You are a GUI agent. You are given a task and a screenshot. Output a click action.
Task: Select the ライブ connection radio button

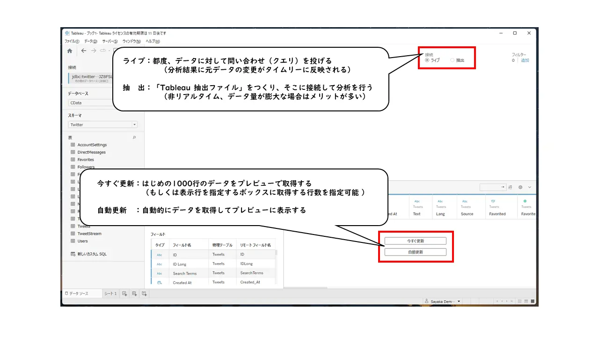pyautogui.click(x=427, y=60)
